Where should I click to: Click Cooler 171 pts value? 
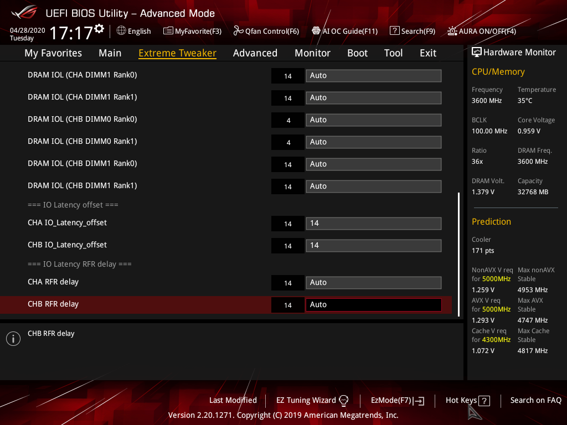point(483,251)
